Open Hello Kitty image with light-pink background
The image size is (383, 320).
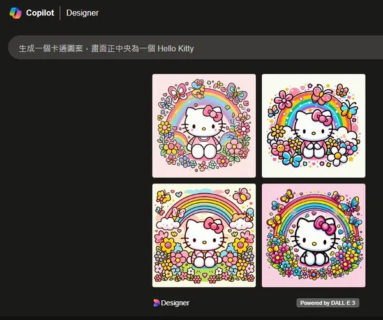coord(204,126)
